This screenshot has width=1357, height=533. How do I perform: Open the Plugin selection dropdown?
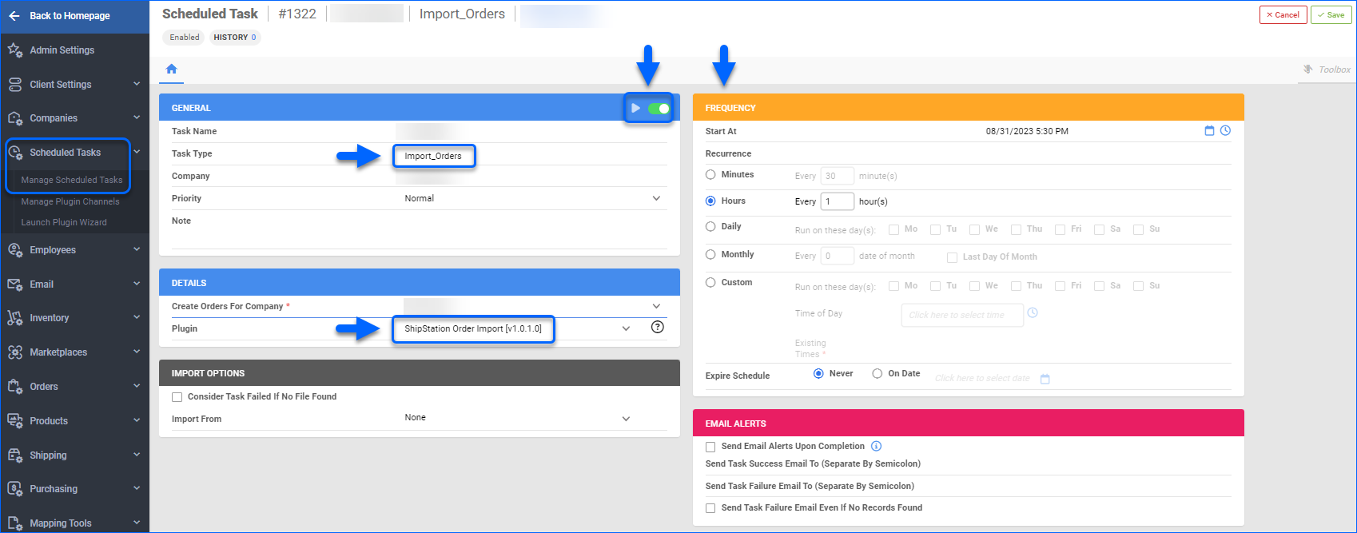pos(626,328)
